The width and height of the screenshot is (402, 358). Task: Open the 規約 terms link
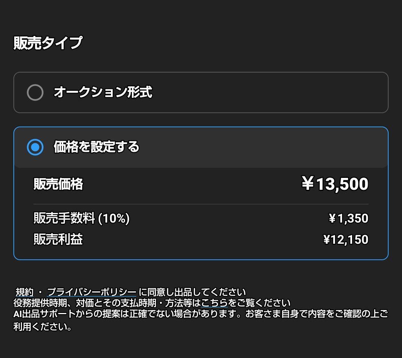point(25,292)
